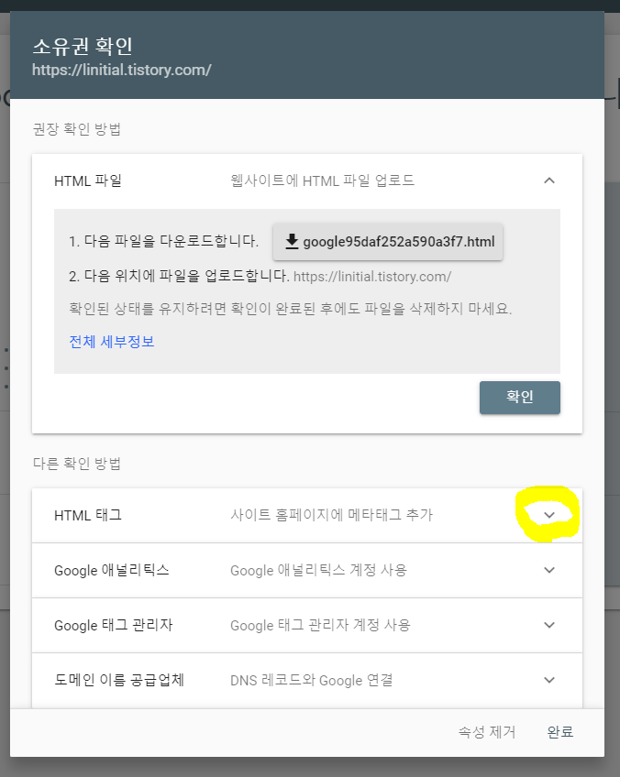Screen dimensions: 620x777
Task: Click '웹사이트에 HTML 파일 업로드' description
Action: click(323, 181)
